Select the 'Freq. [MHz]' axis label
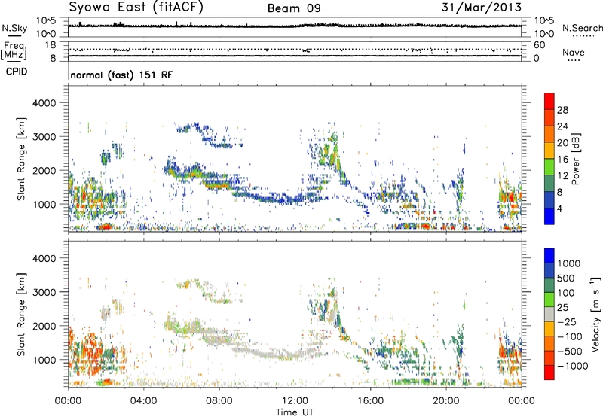 tap(14, 51)
